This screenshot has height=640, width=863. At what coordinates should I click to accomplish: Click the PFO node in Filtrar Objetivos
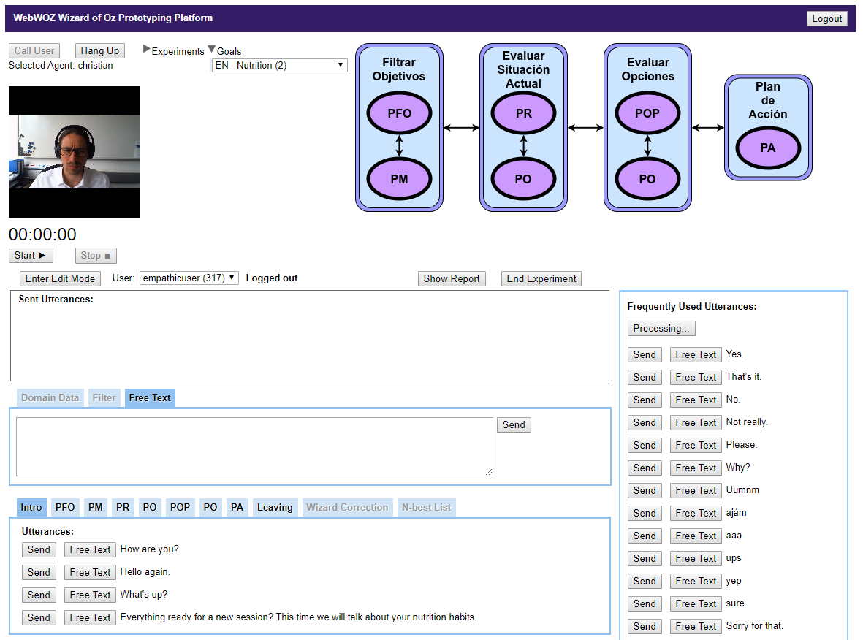click(x=399, y=113)
